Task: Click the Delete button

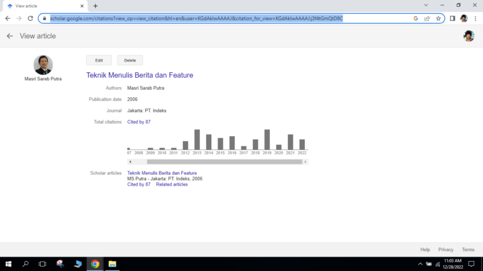Action: [130, 60]
